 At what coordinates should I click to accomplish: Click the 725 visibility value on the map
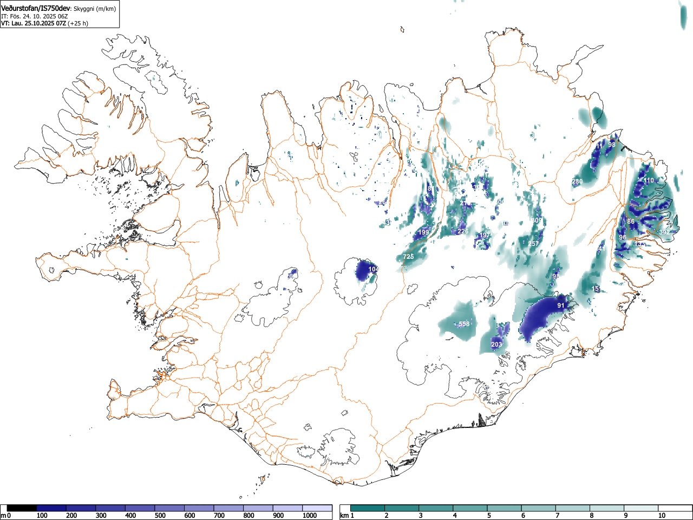(x=408, y=256)
